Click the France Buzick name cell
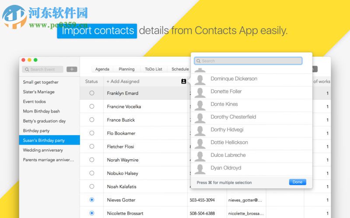The width and height of the screenshot is (350, 218). click(145, 120)
